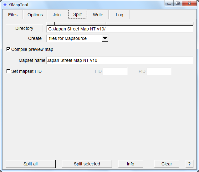
Task: Click the Info button
Action: point(130,164)
